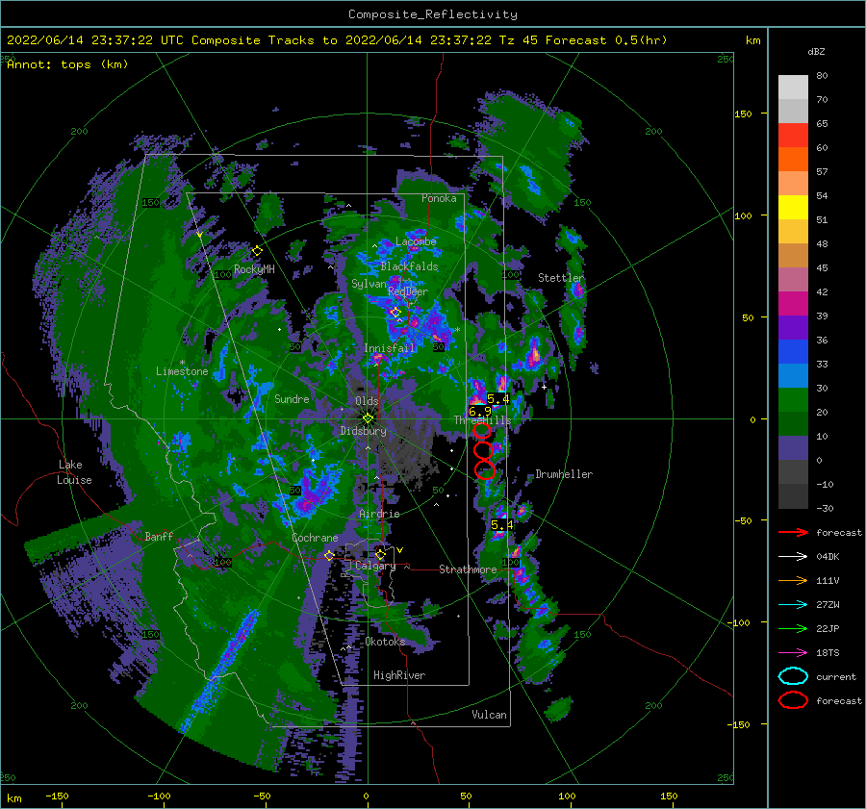Click the Stettler city label

tap(561, 278)
